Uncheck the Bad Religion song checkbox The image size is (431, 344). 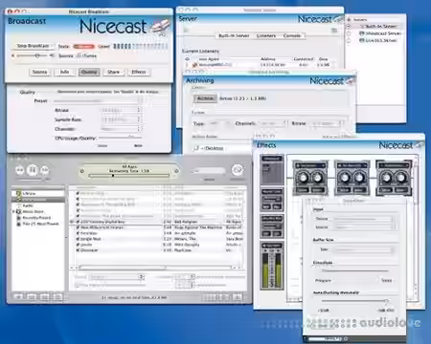[78, 222]
